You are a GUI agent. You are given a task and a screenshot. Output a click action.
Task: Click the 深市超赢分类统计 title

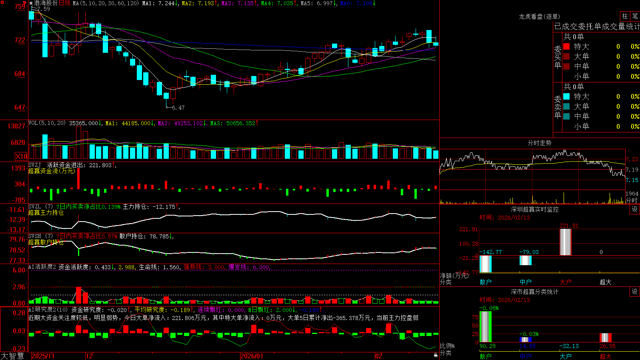535,292
